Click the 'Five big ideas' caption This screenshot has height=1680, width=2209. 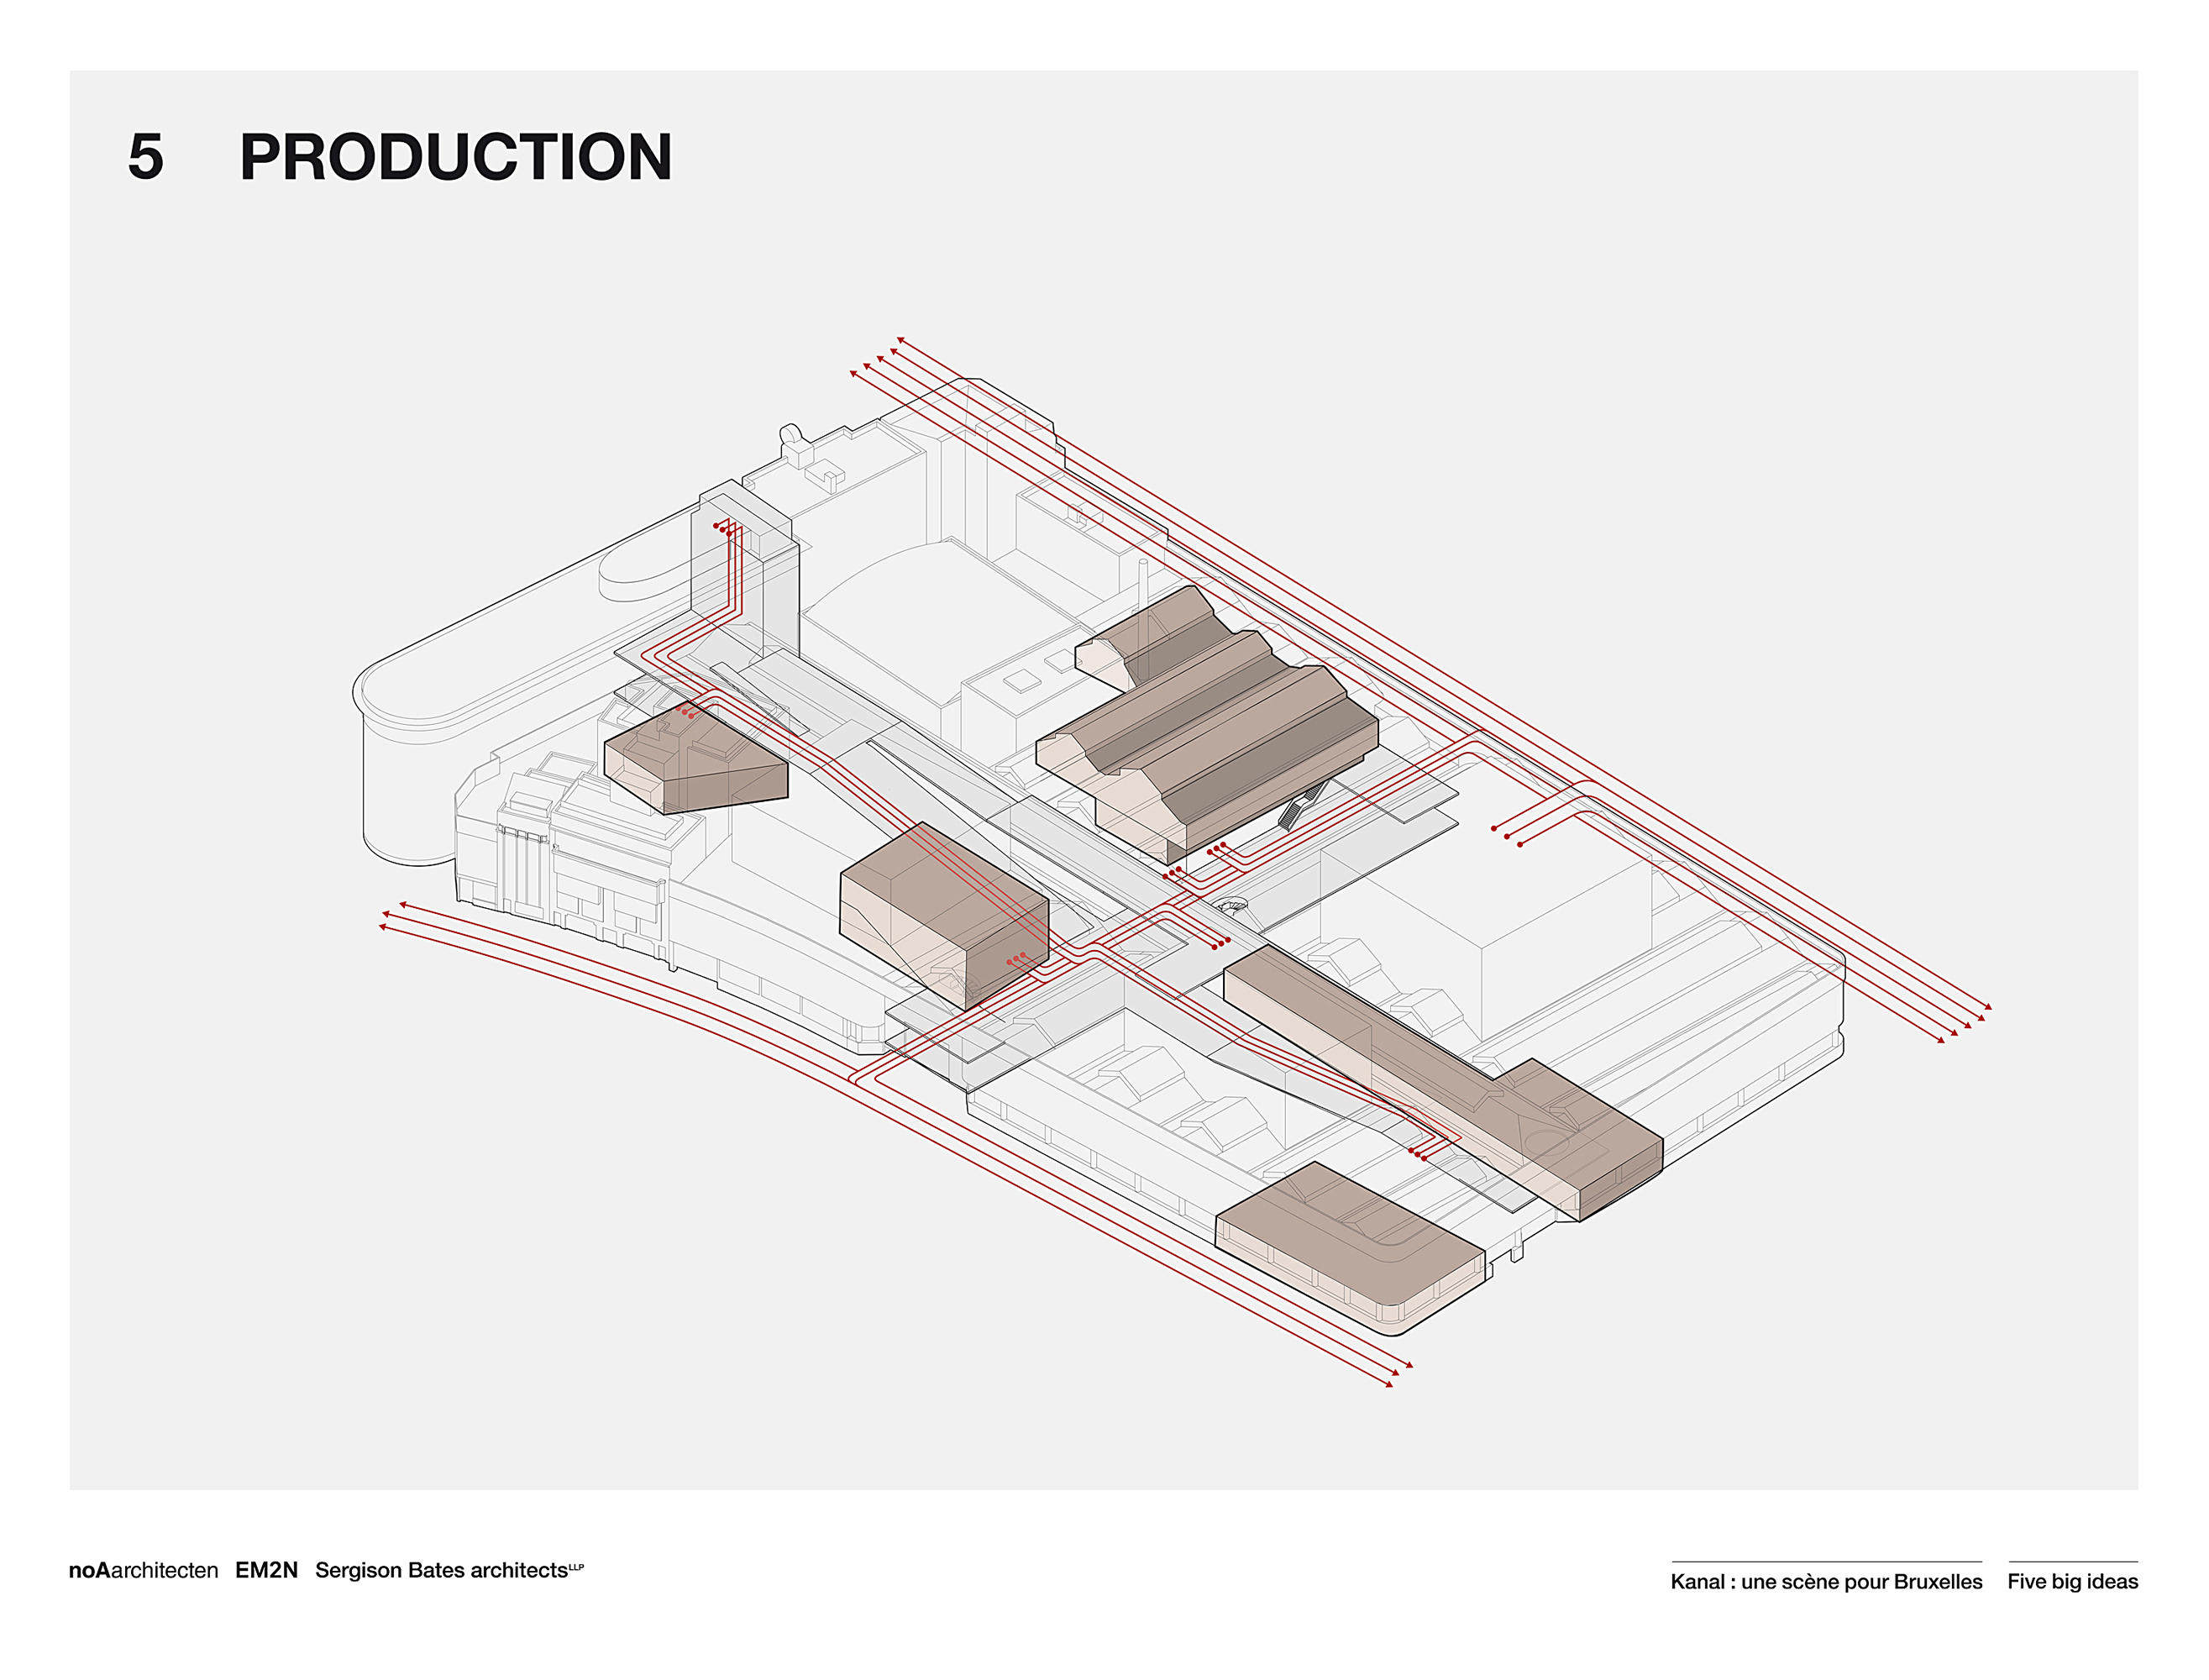[2072, 1581]
